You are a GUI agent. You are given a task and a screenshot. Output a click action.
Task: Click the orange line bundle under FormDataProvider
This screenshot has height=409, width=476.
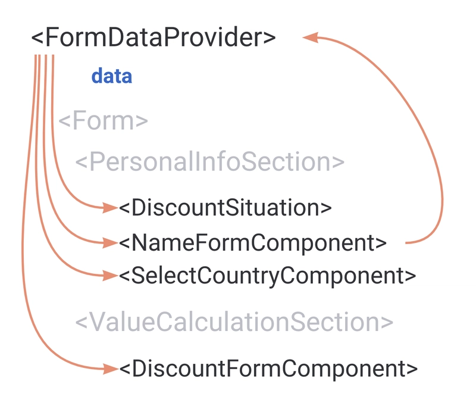click(45, 65)
